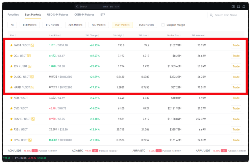Click the 5x margin badge on HARD / USDT
This screenshot has height=164, width=251.
pos(32,87)
